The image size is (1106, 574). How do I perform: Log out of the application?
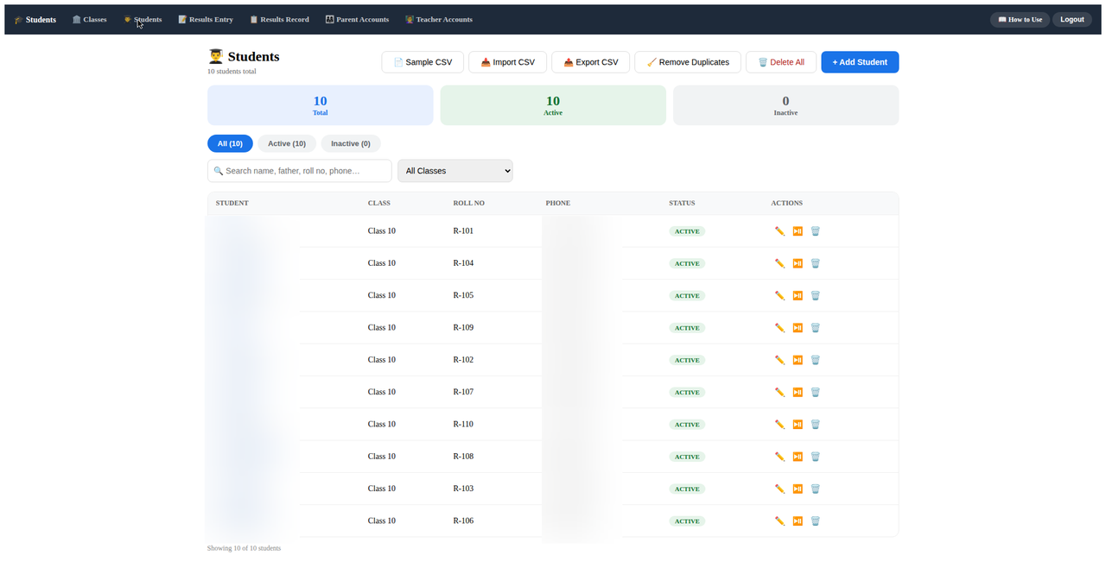click(x=1072, y=19)
